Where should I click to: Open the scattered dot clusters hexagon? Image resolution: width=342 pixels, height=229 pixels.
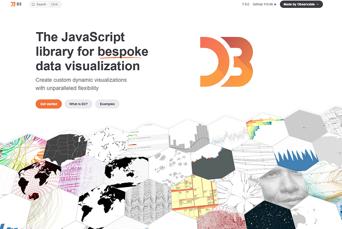[x=170, y=167]
